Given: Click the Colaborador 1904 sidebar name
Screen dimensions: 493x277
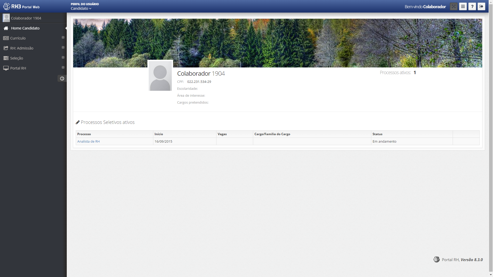Looking at the screenshot, I should pyautogui.click(x=26, y=18).
